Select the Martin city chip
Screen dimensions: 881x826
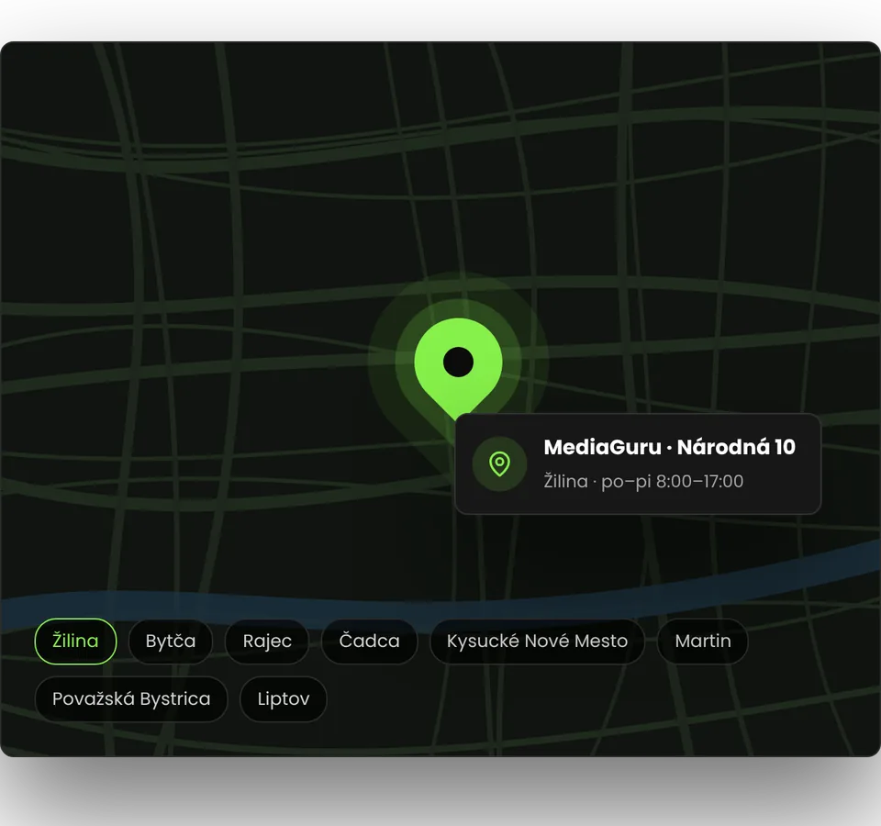pyautogui.click(x=703, y=642)
